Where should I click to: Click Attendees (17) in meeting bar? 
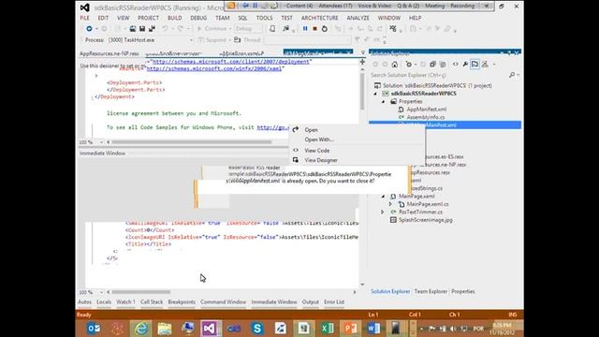pyautogui.click(x=335, y=6)
